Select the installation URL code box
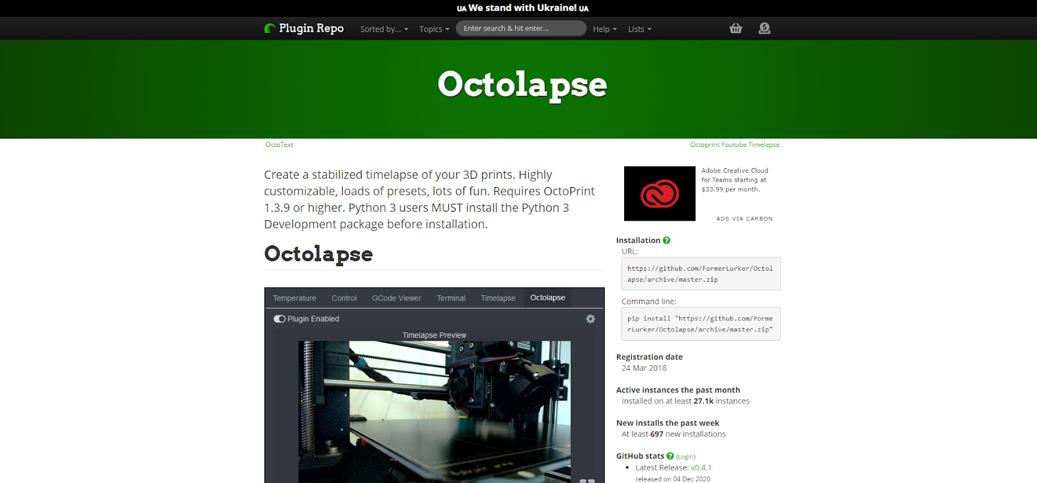Screen dimensions: 1037x483 (701, 274)
